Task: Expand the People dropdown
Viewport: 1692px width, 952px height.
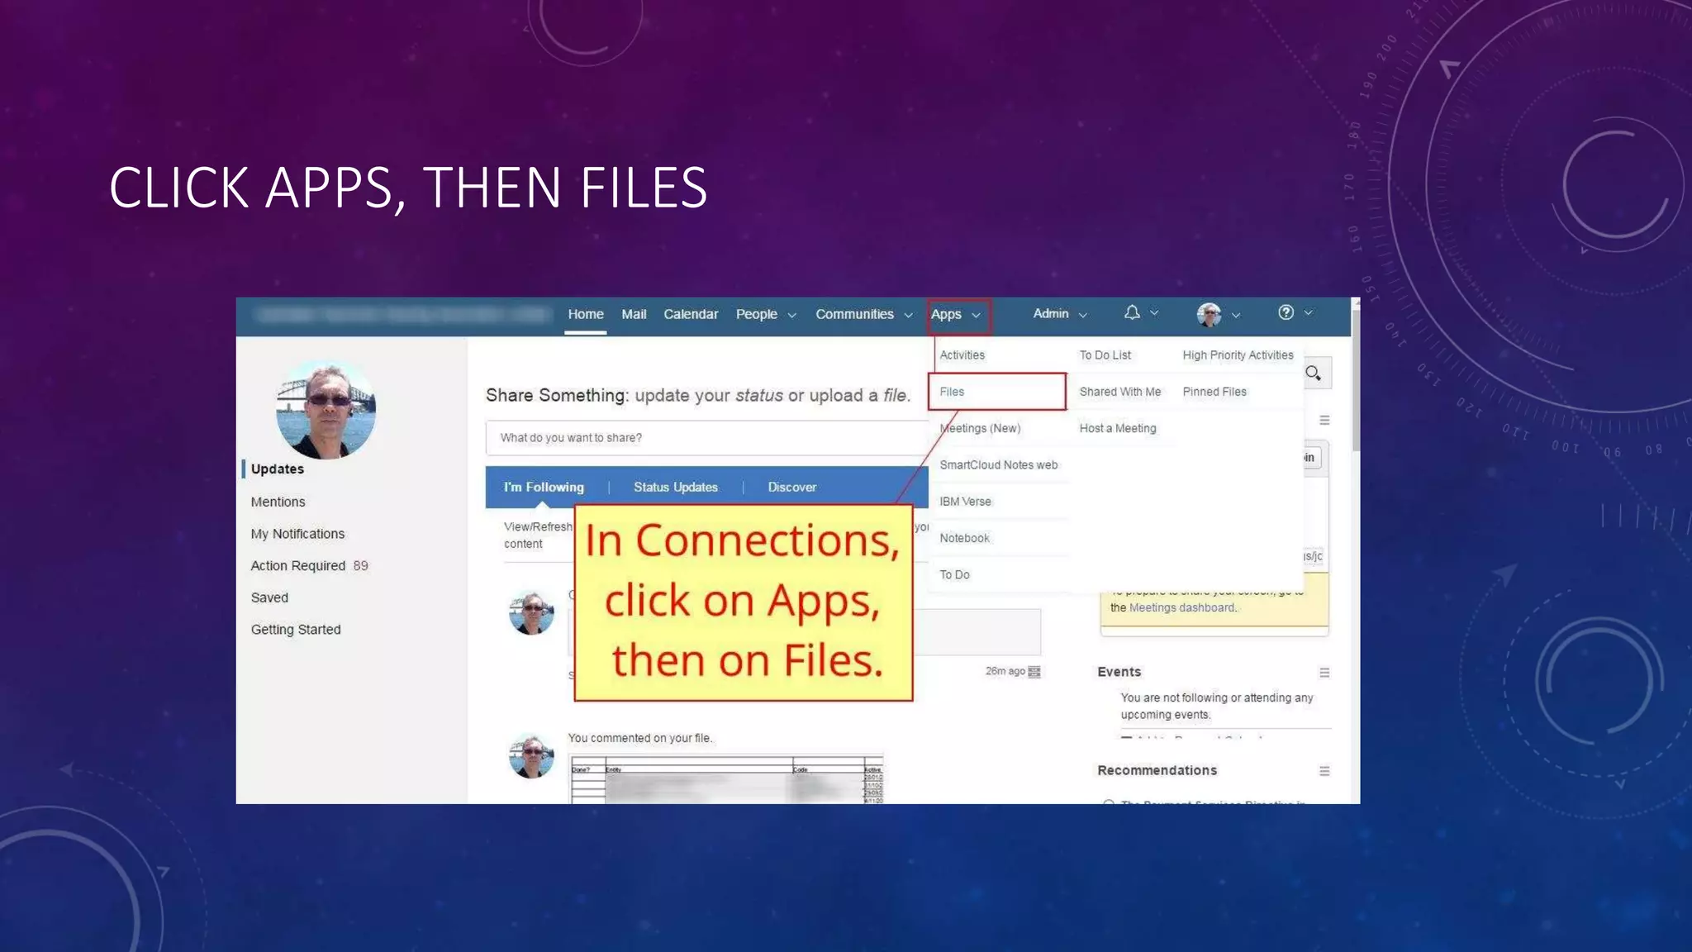Action: pos(765,315)
